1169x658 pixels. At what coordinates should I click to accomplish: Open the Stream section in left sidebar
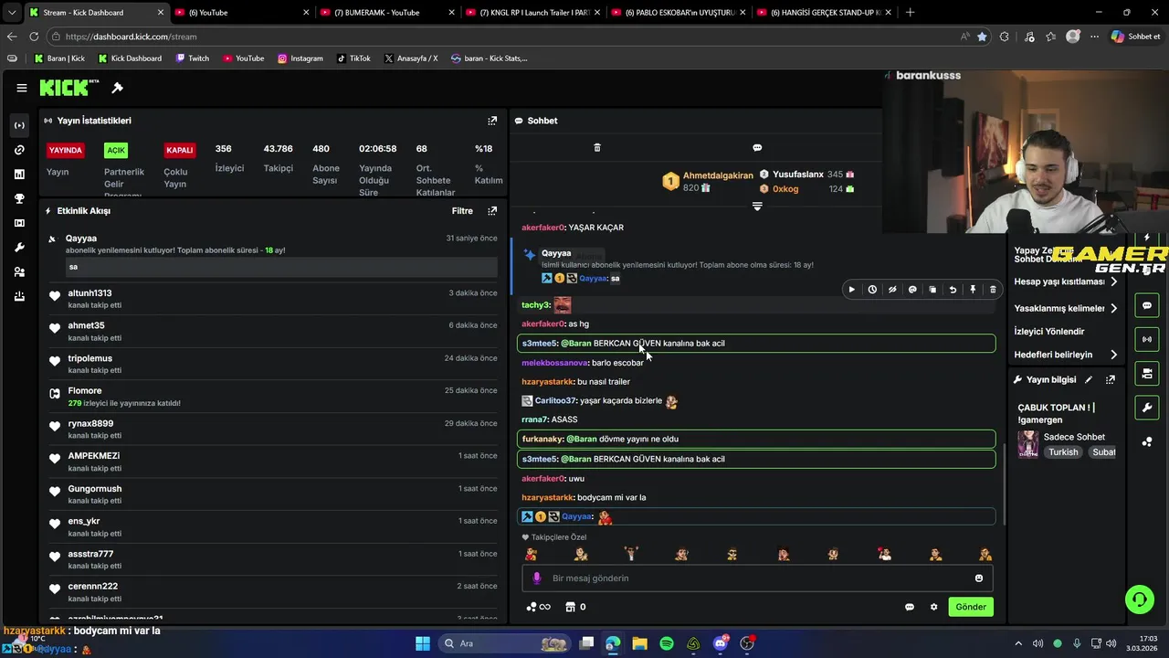click(x=19, y=125)
